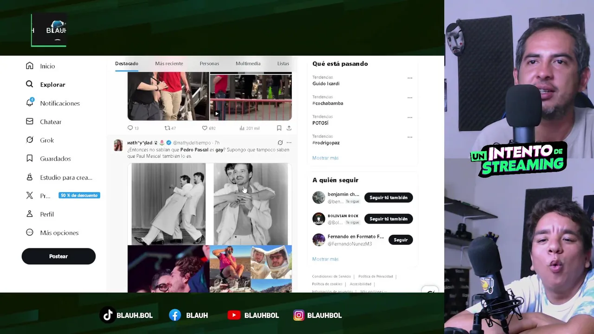The height and width of the screenshot is (334, 594).
Task: Follow back BOLIVIAN ROCK with Seguir tú también
Action: pyautogui.click(x=388, y=219)
